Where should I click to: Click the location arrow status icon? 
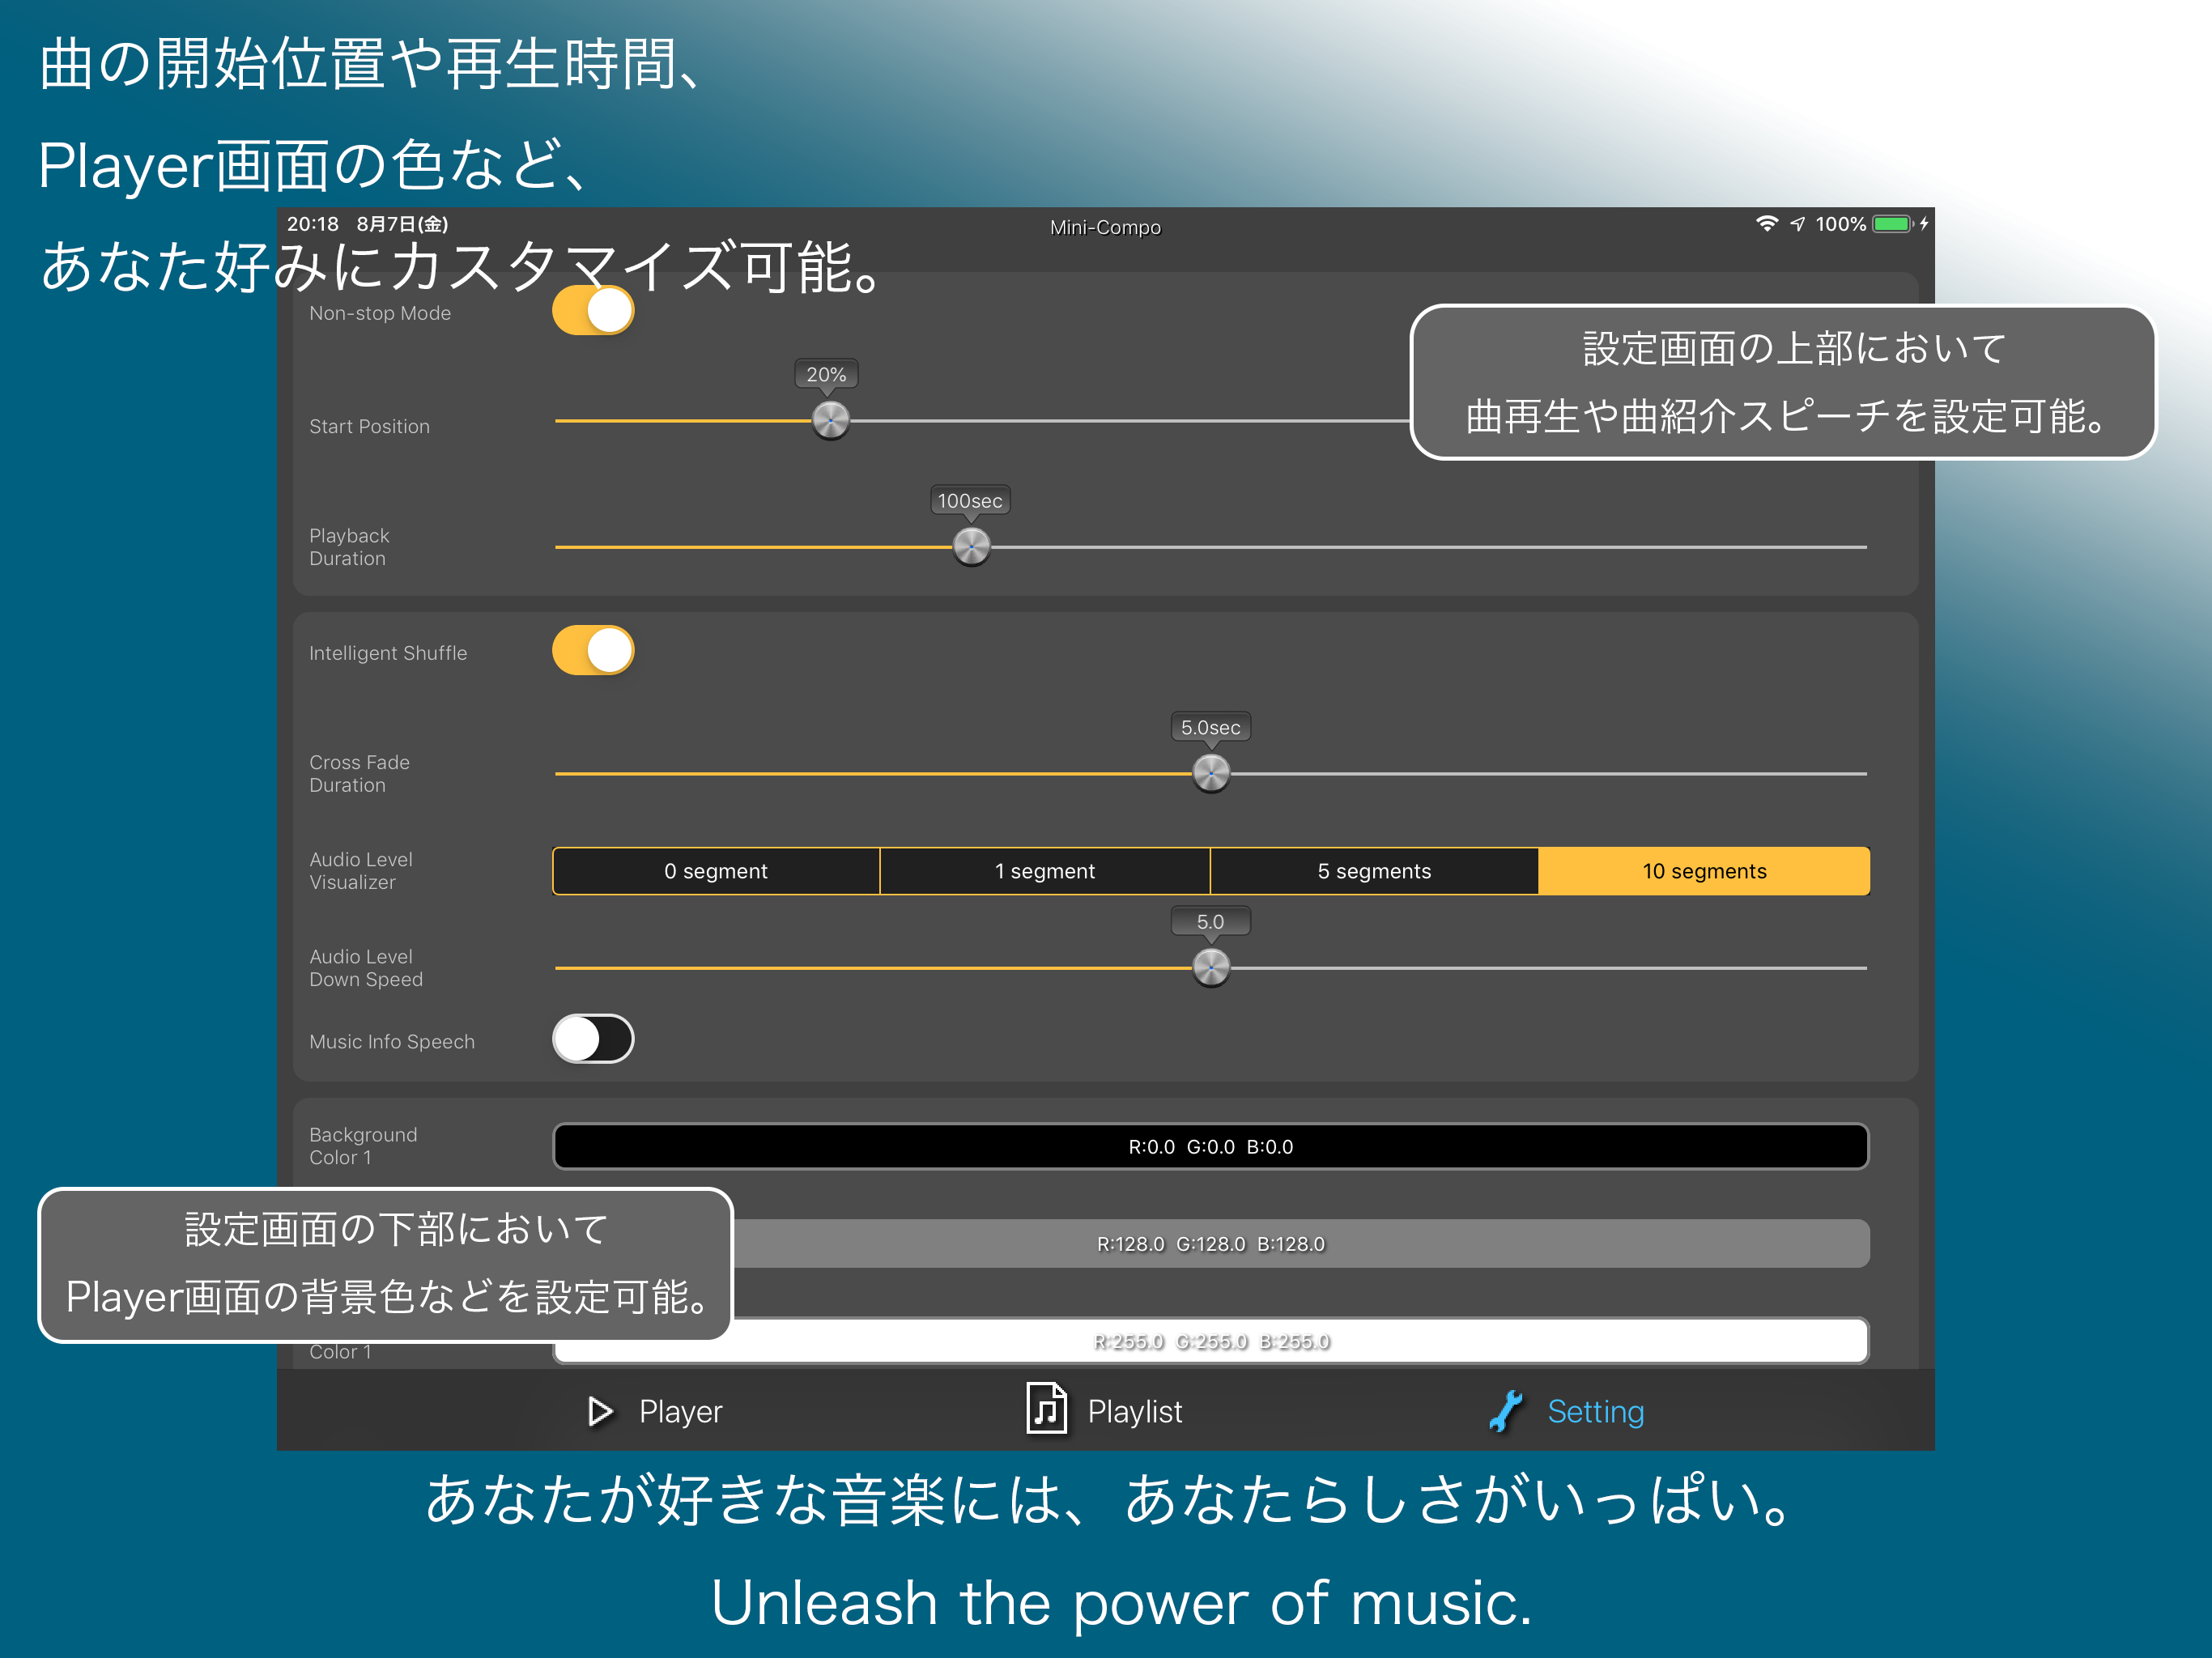pos(1798,224)
